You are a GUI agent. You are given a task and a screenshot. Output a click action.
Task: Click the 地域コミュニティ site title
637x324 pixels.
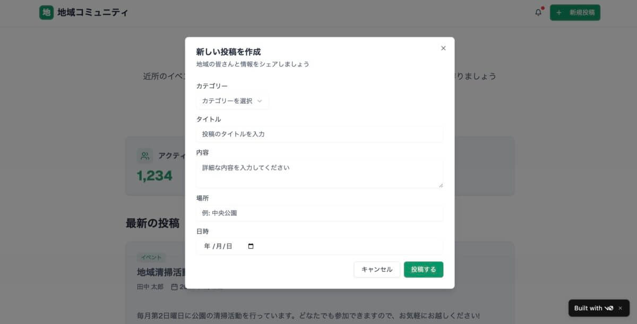tap(93, 12)
